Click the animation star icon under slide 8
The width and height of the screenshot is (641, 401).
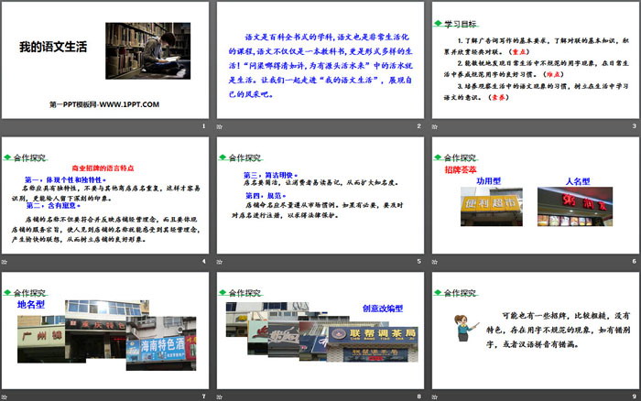click(x=220, y=397)
